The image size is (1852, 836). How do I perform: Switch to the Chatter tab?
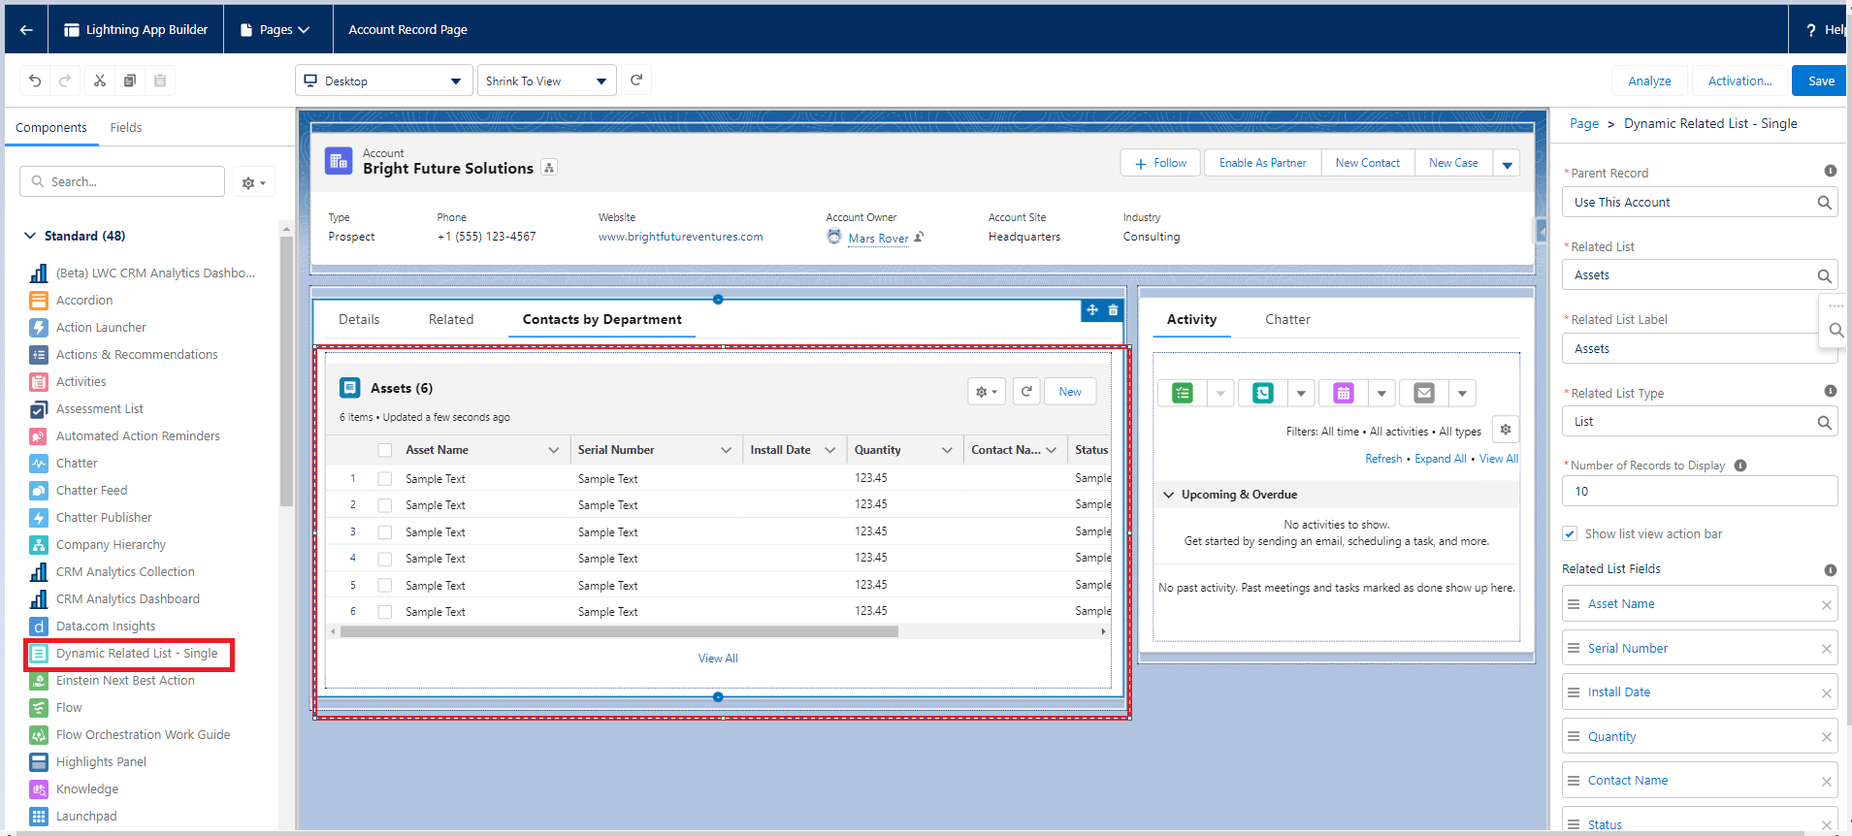[x=1287, y=320]
